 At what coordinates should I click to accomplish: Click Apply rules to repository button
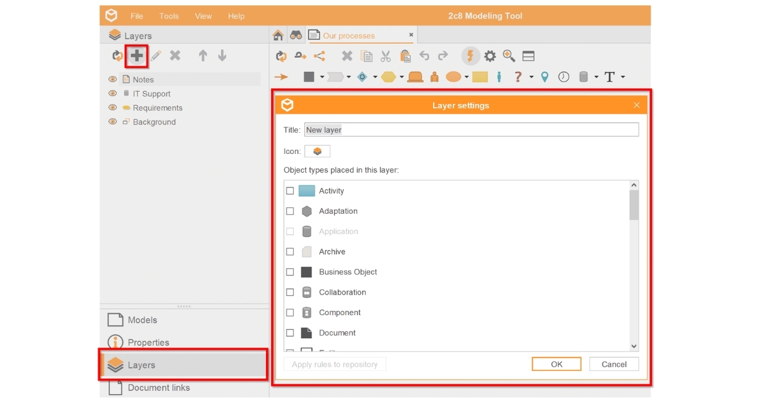(335, 364)
